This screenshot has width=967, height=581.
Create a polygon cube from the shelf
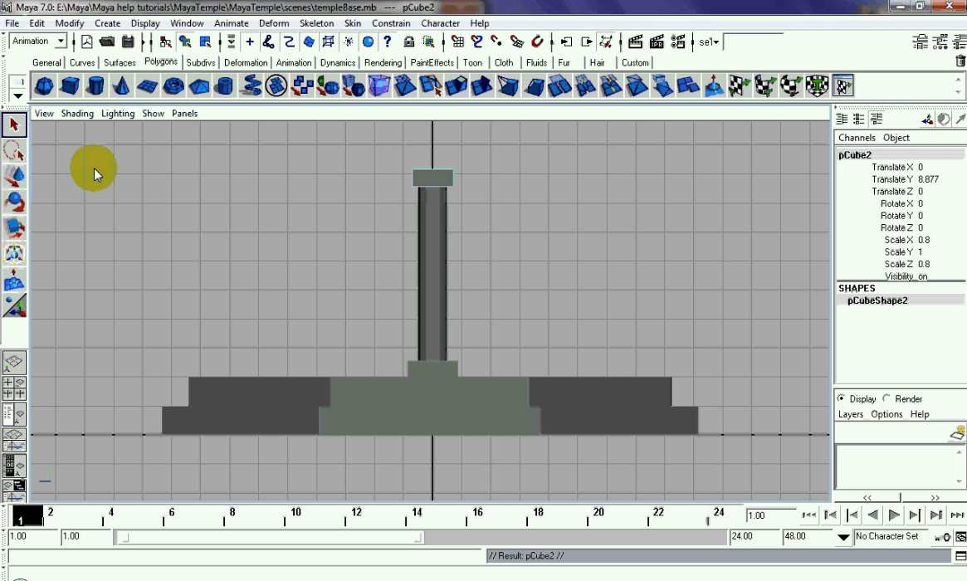[69, 85]
